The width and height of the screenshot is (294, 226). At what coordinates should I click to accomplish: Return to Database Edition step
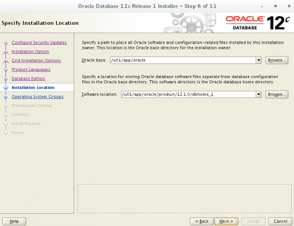(x=29, y=79)
